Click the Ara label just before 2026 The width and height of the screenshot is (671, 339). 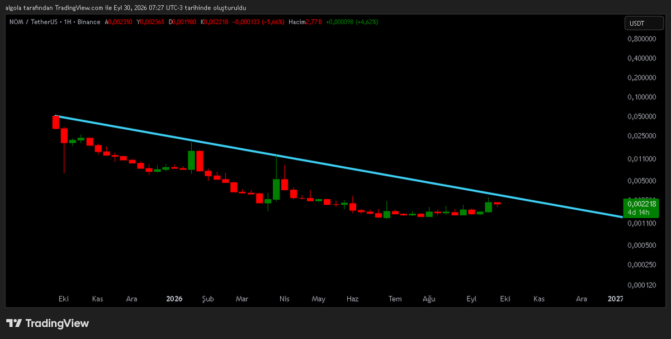(x=132, y=299)
